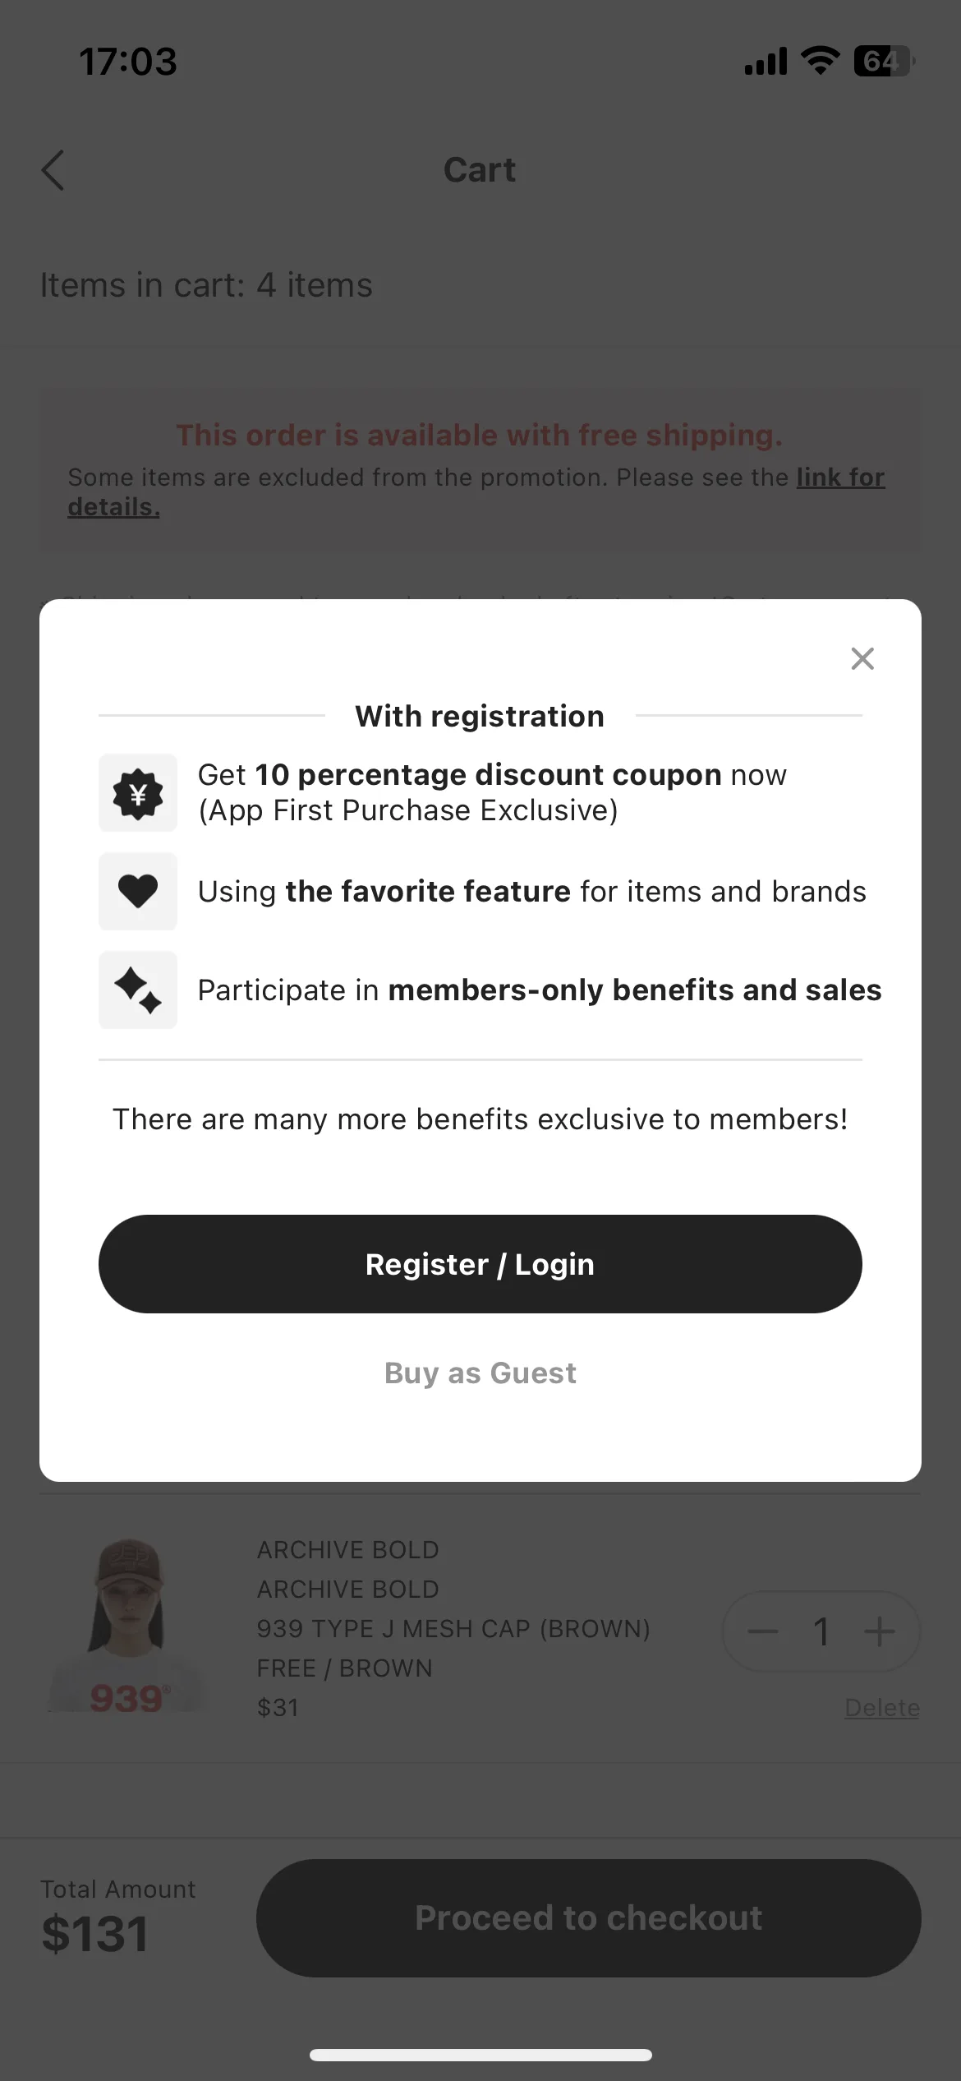Tap the sparkle members-only benefits icon
The height and width of the screenshot is (2081, 961).
pyautogui.click(x=138, y=990)
